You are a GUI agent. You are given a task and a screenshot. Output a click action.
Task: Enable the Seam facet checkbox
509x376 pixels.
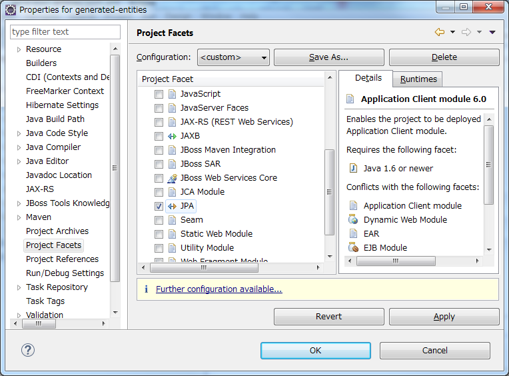pos(159,221)
